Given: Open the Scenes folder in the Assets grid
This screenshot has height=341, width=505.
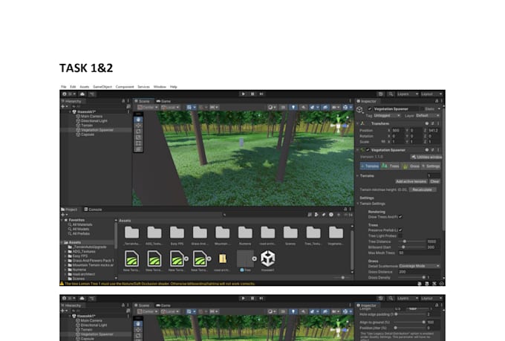Looking at the screenshot, I should (290, 233).
